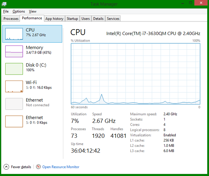Switch to the Details tab
This screenshot has height=176, width=209.
[98, 18]
